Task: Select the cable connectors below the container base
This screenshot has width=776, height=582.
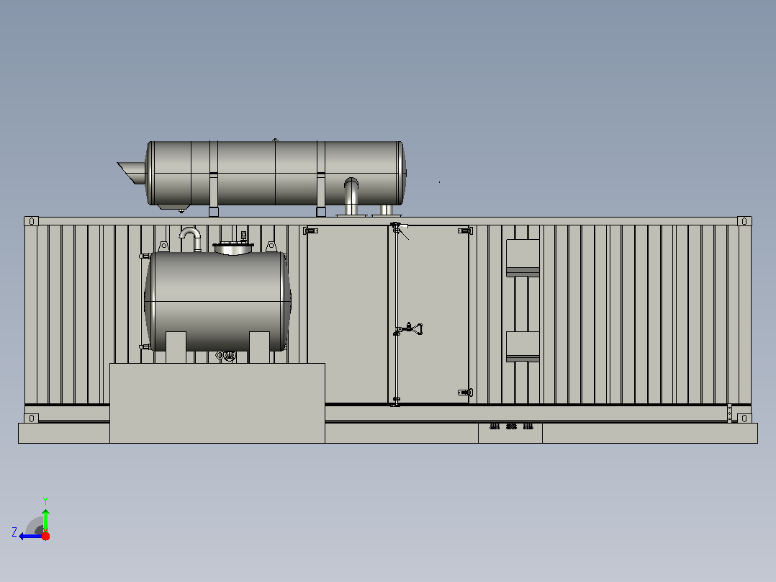Action: pyautogui.click(x=511, y=426)
